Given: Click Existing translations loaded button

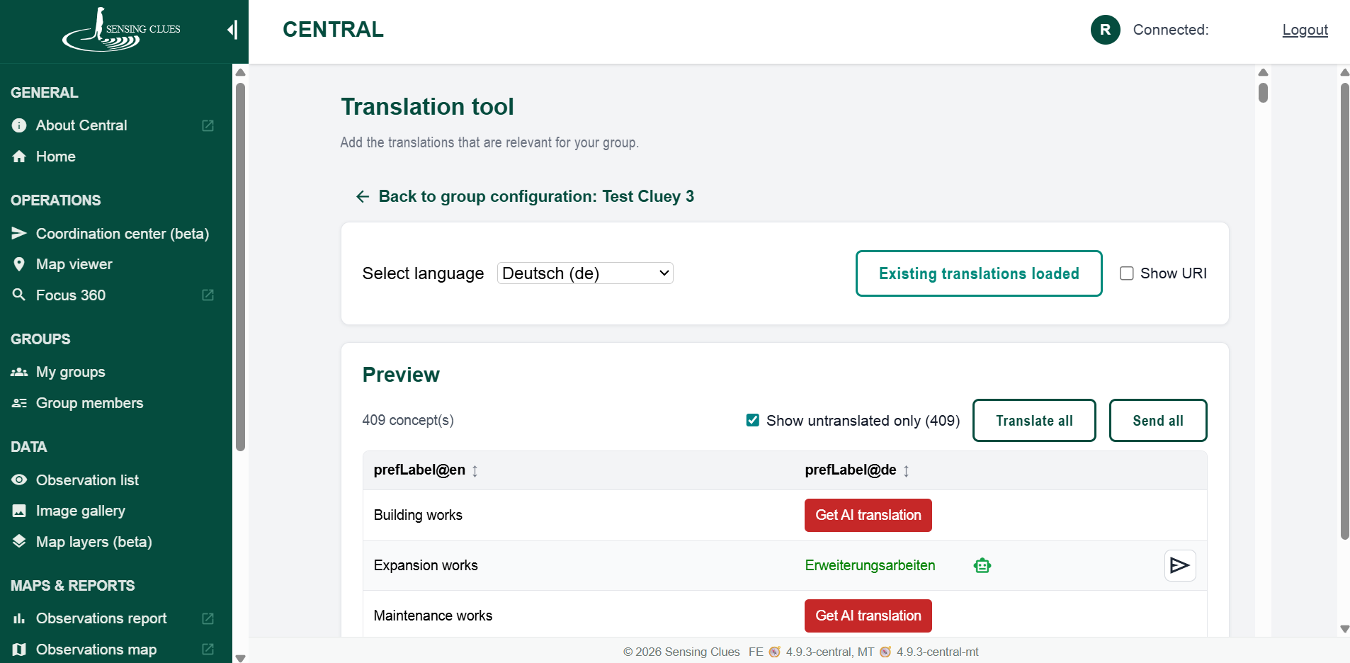Looking at the screenshot, I should pos(979,273).
